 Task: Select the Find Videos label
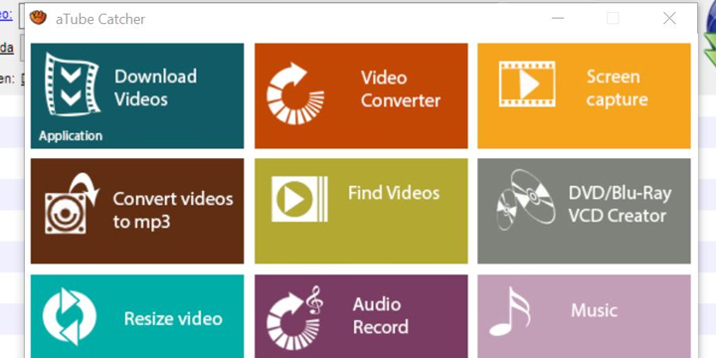(394, 193)
